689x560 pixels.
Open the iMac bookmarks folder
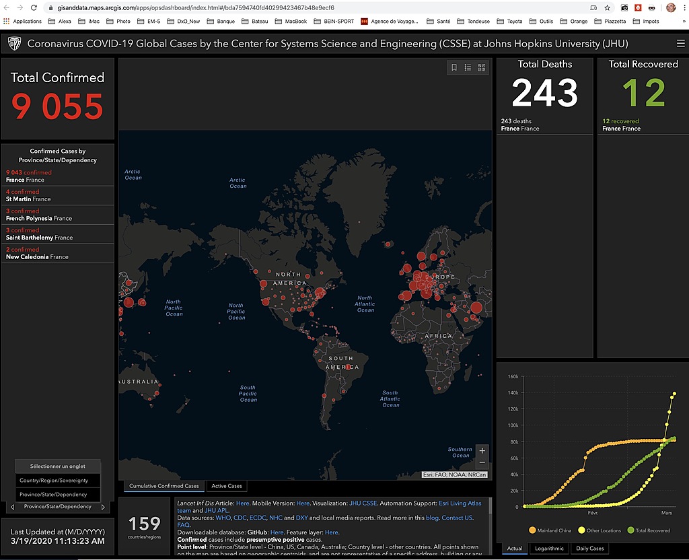89,21
